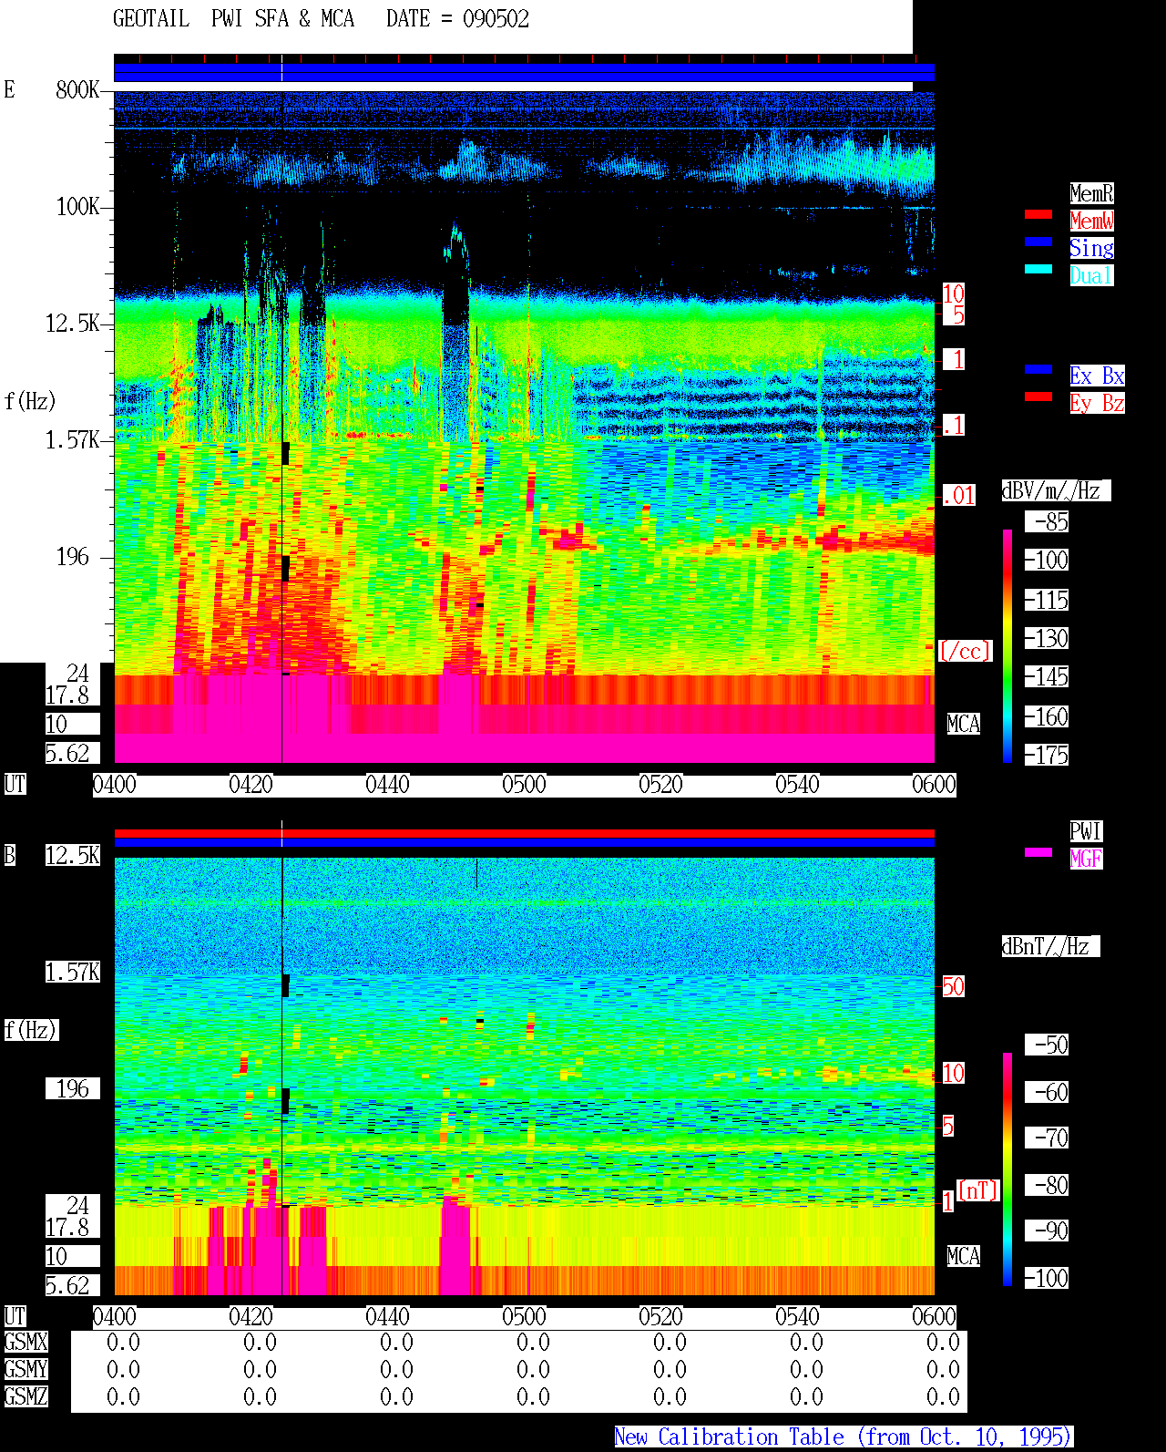Select the MemW legend label
The height and width of the screenshot is (1452, 1166).
coord(1091,221)
